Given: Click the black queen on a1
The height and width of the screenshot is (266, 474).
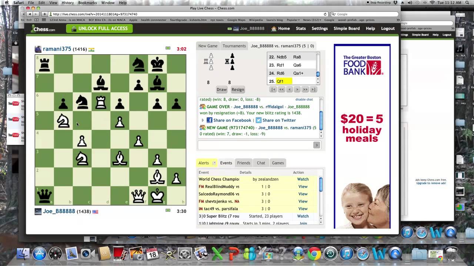Looking at the screenshot, I should (x=44, y=196).
